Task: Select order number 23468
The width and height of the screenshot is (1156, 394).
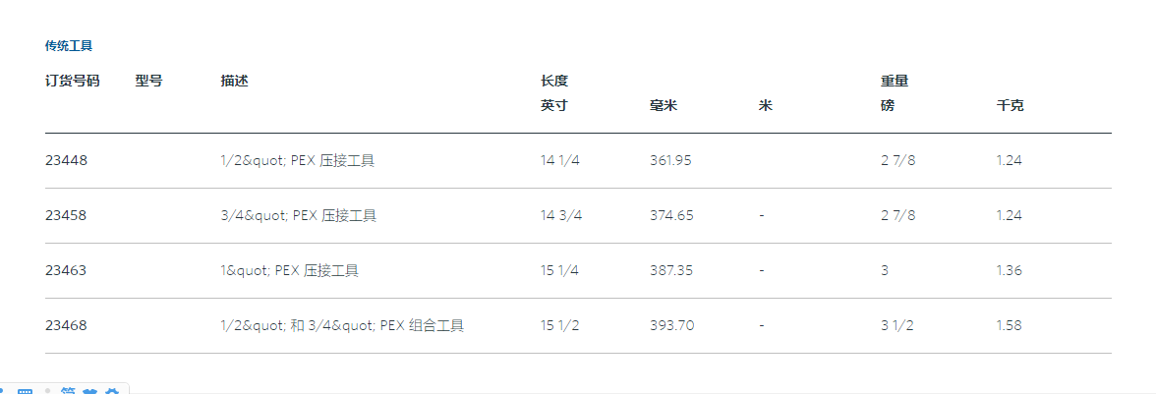Action: tap(66, 325)
